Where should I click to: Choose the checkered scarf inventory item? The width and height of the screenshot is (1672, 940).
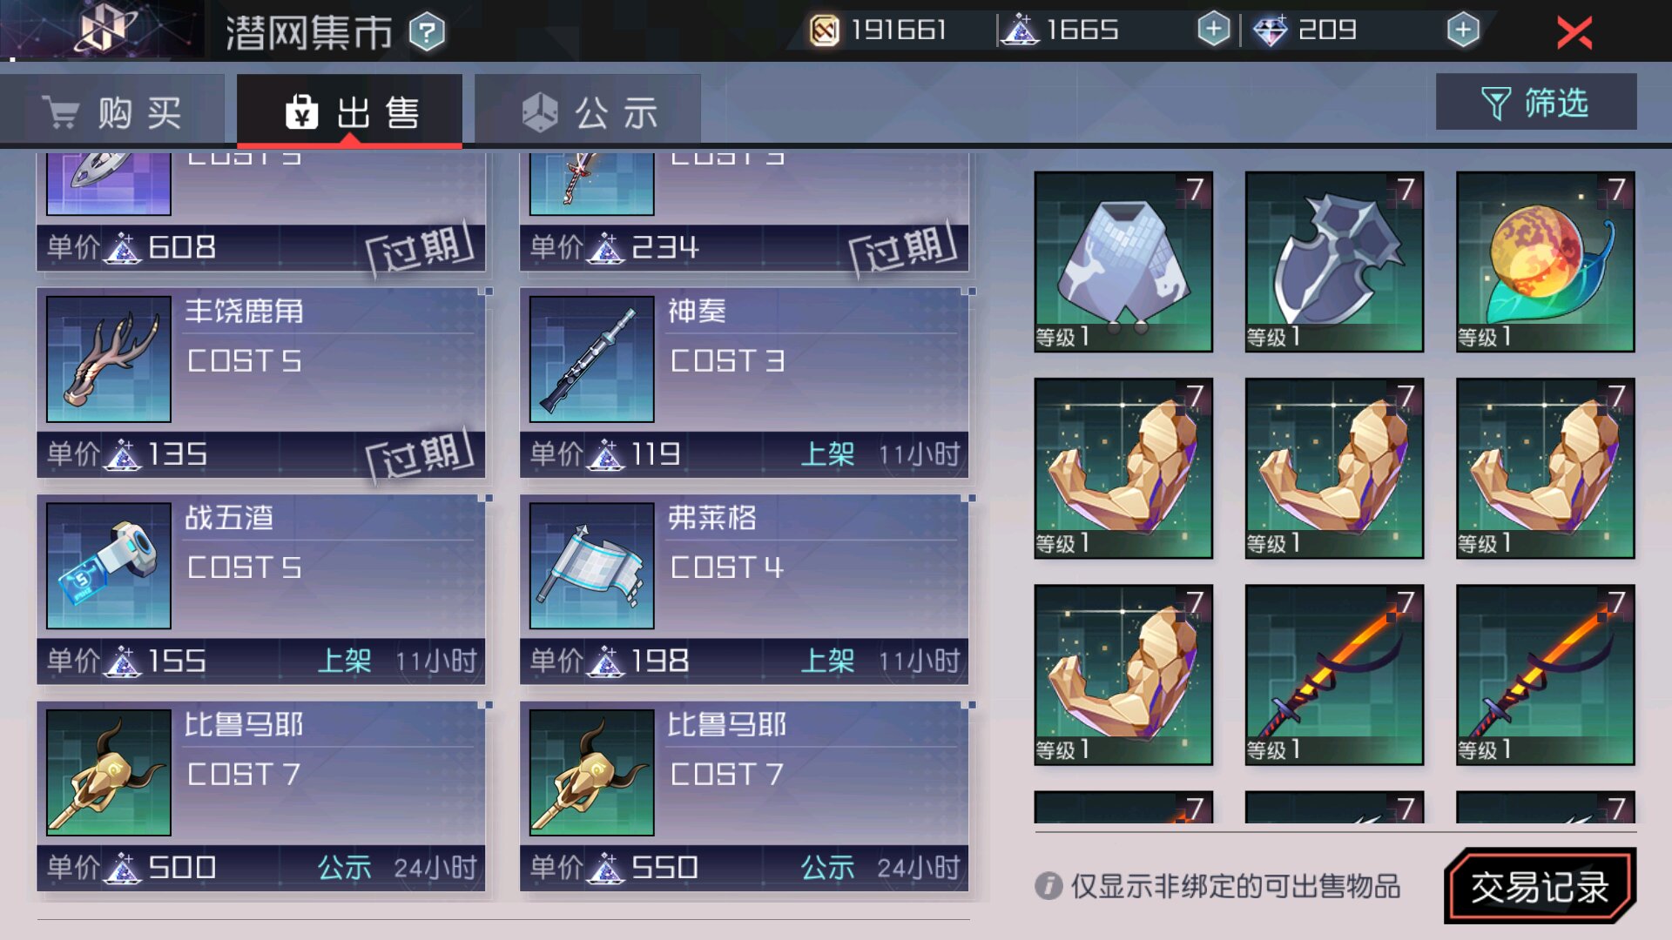coord(1123,262)
